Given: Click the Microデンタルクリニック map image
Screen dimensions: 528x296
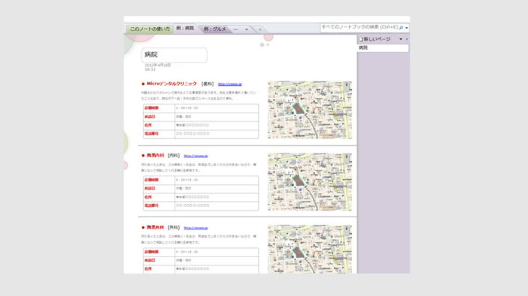Looking at the screenshot, I should pyautogui.click(x=310, y=109).
